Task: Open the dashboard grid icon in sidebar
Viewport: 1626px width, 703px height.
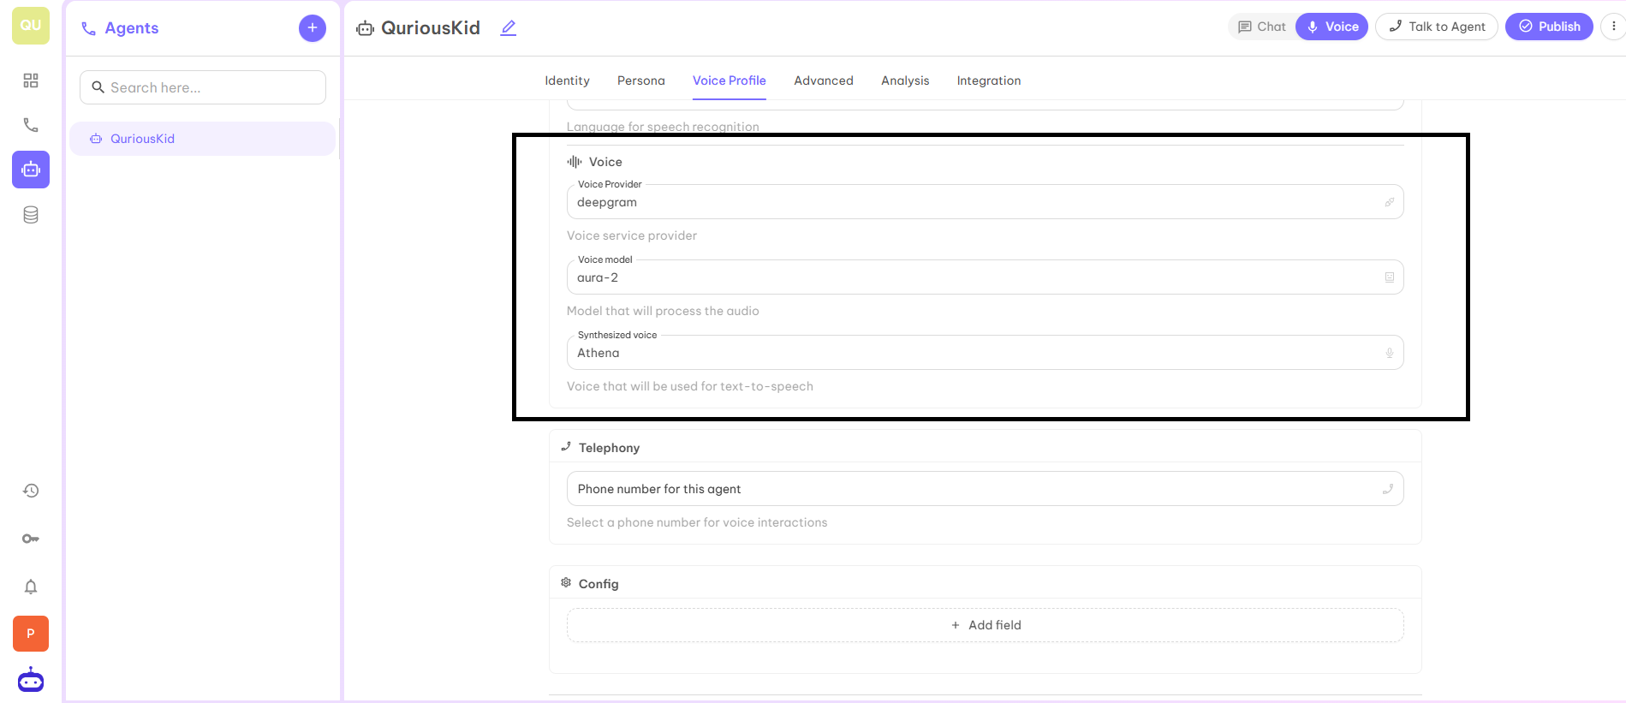Action: coord(31,80)
